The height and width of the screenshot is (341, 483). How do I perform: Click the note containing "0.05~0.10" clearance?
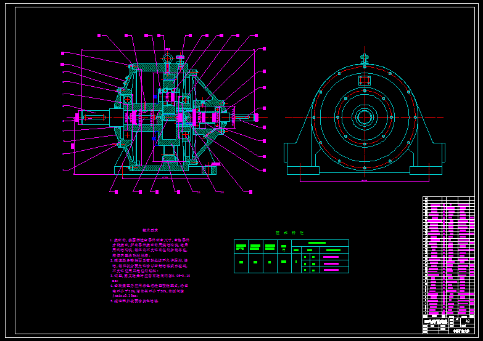151,278
